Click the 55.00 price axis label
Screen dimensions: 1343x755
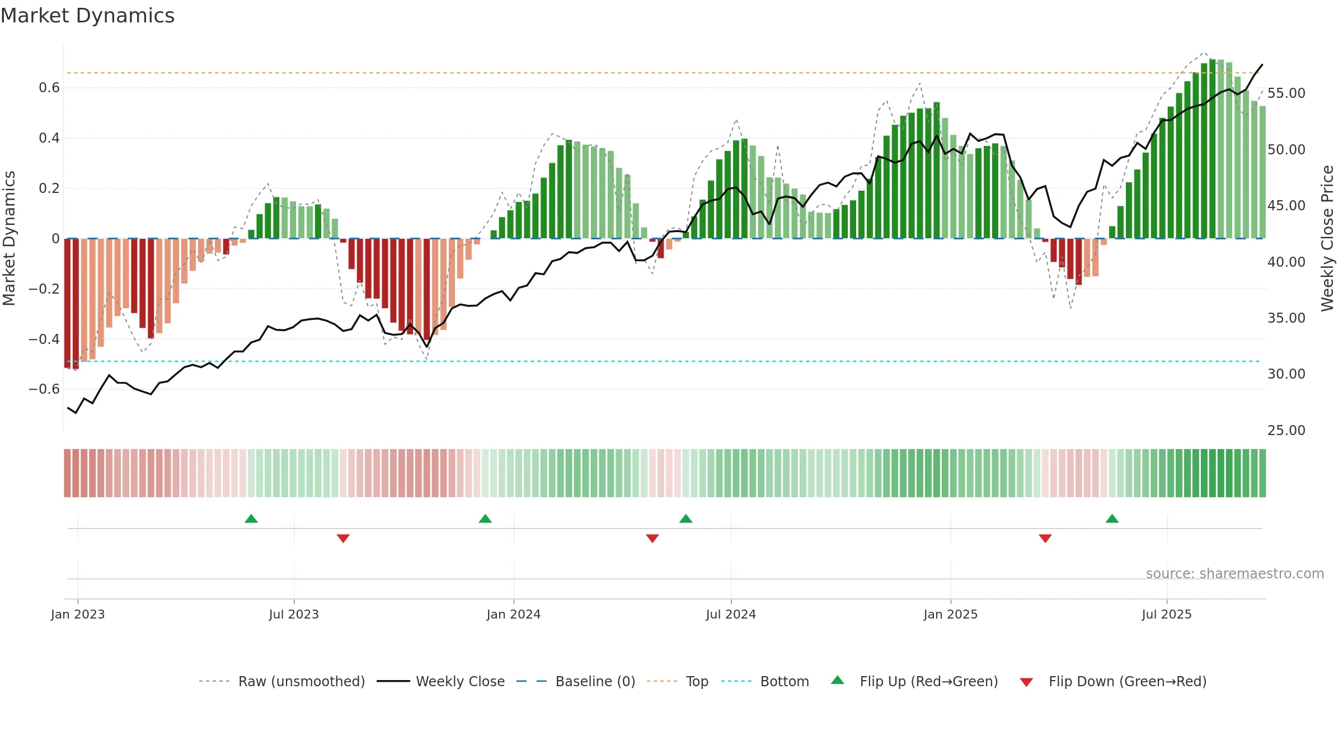click(1286, 93)
